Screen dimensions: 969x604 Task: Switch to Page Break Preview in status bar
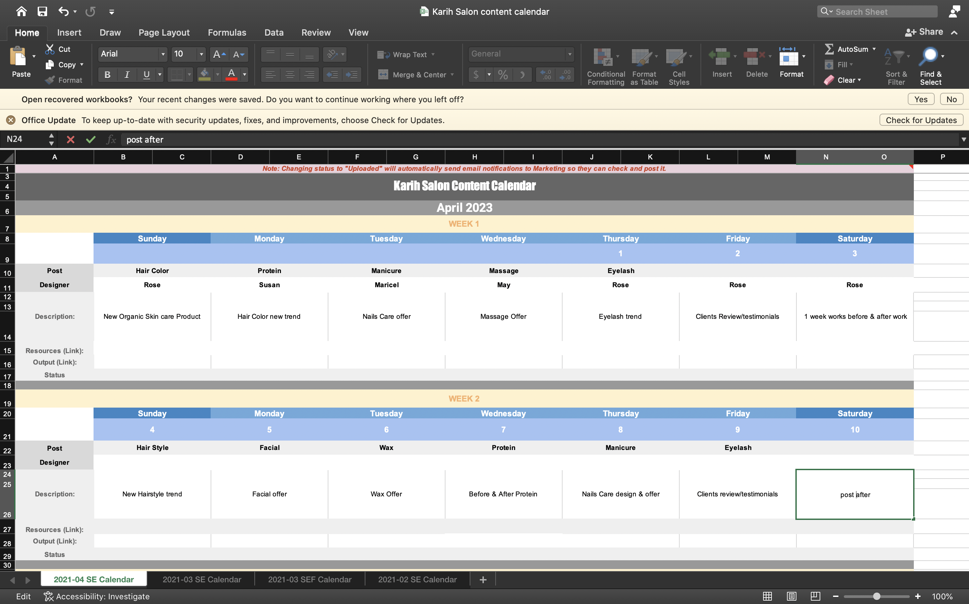815,596
